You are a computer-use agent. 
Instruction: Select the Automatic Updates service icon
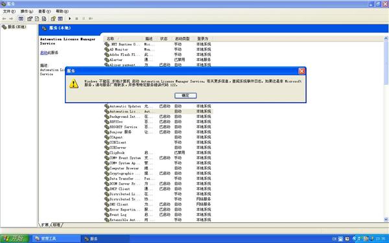point(107,106)
